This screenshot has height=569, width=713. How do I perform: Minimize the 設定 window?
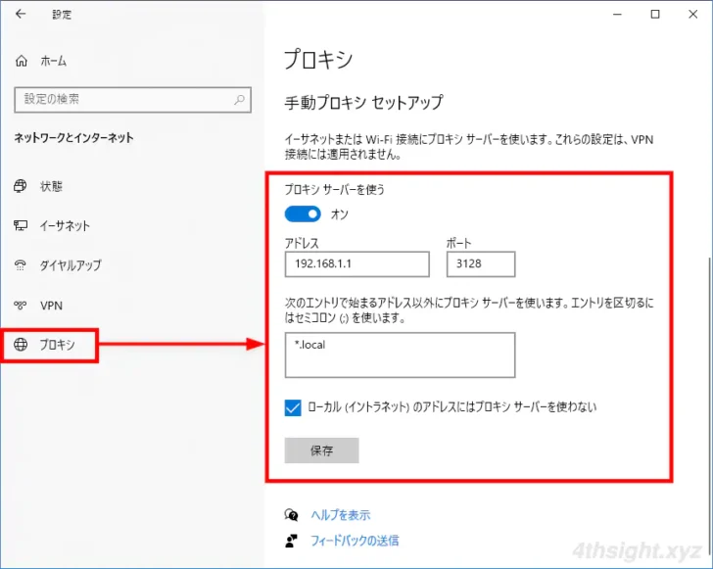coord(617,14)
